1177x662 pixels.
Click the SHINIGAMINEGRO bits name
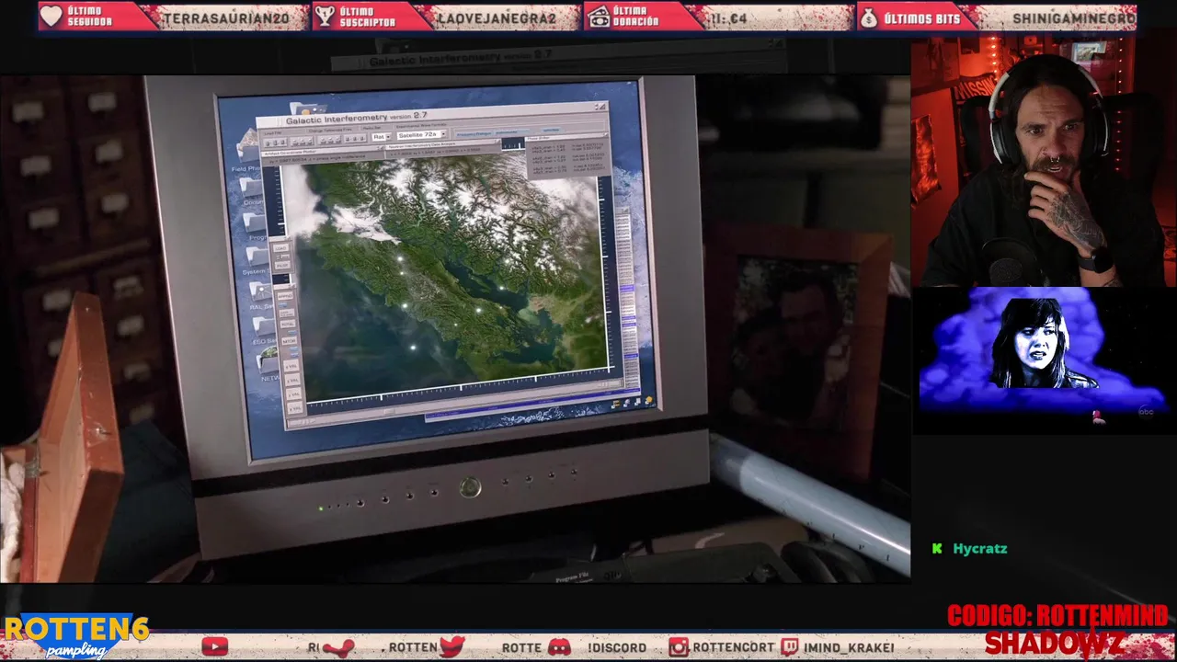tap(1074, 18)
